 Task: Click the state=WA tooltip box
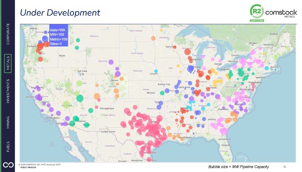59,35
